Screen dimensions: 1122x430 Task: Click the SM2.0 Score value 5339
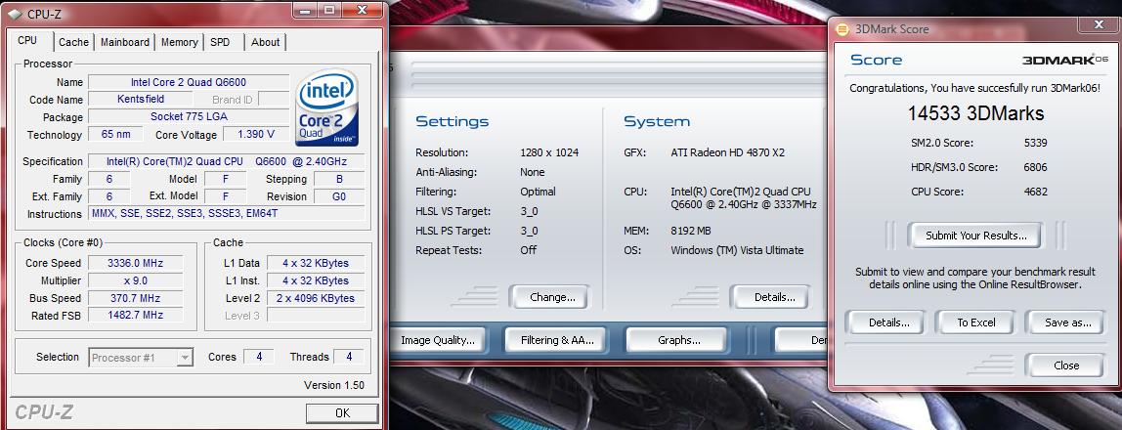(1036, 143)
